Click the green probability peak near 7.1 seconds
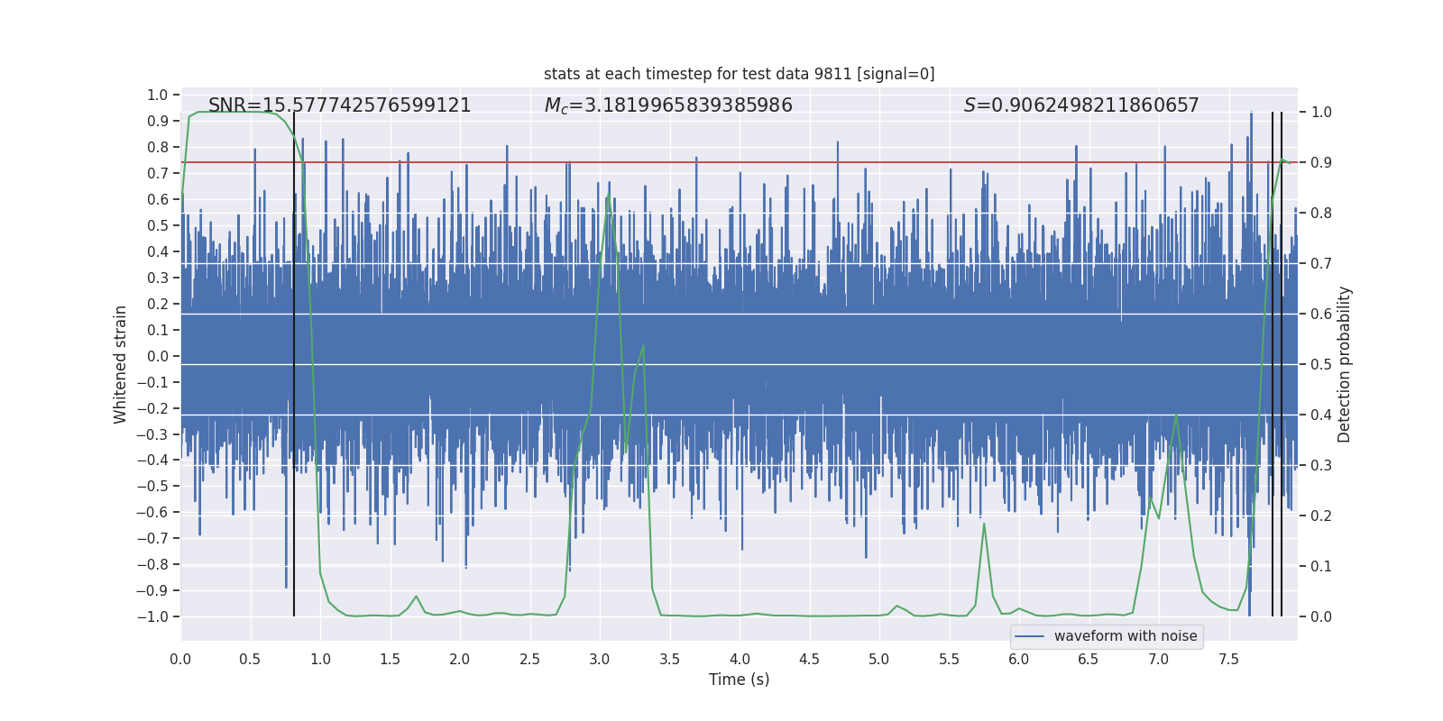1443x721 pixels. [1176, 415]
